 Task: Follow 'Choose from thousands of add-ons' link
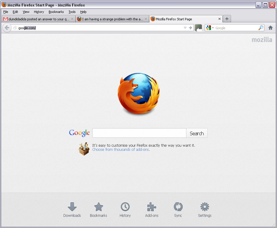click(x=121, y=150)
